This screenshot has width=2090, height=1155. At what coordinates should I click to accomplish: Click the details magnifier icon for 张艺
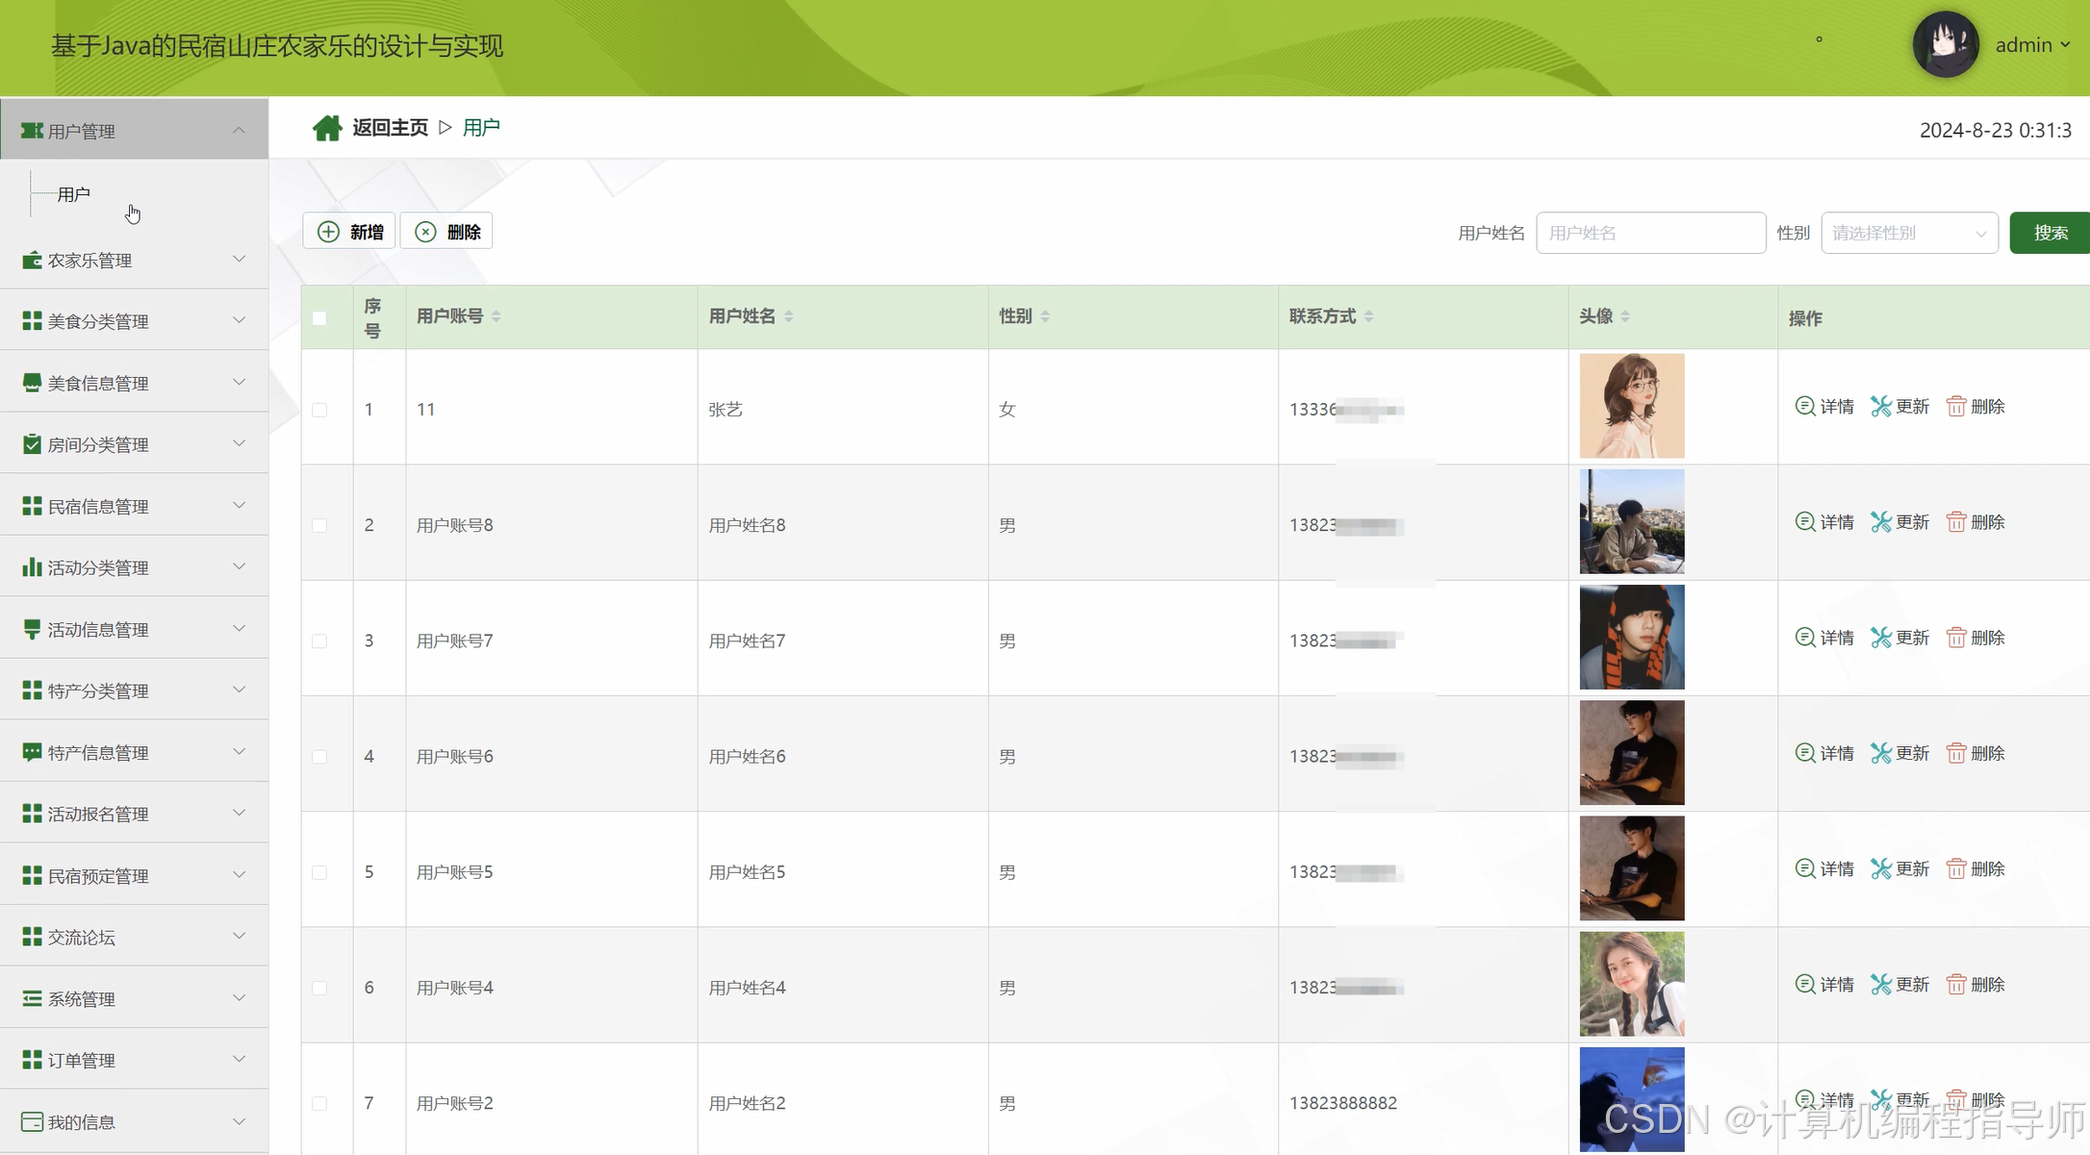tap(1804, 406)
